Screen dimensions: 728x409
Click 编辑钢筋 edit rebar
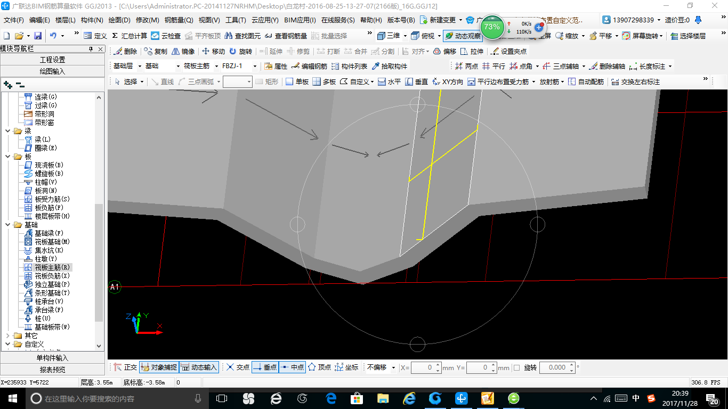pyautogui.click(x=309, y=67)
